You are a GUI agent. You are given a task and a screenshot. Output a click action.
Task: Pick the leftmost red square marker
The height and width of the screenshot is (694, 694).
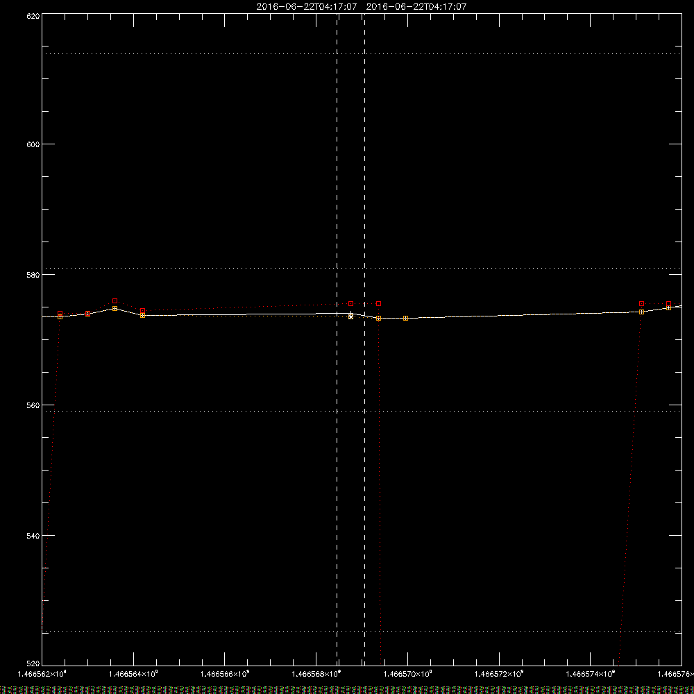pyautogui.click(x=60, y=314)
